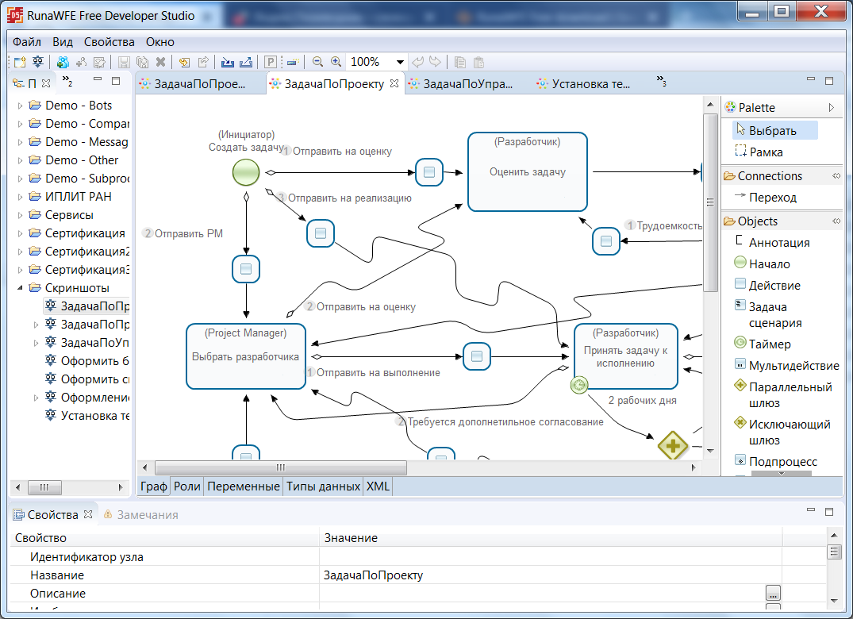Open the Свойства menu
This screenshot has width=853, height=619.
(109, 42)
